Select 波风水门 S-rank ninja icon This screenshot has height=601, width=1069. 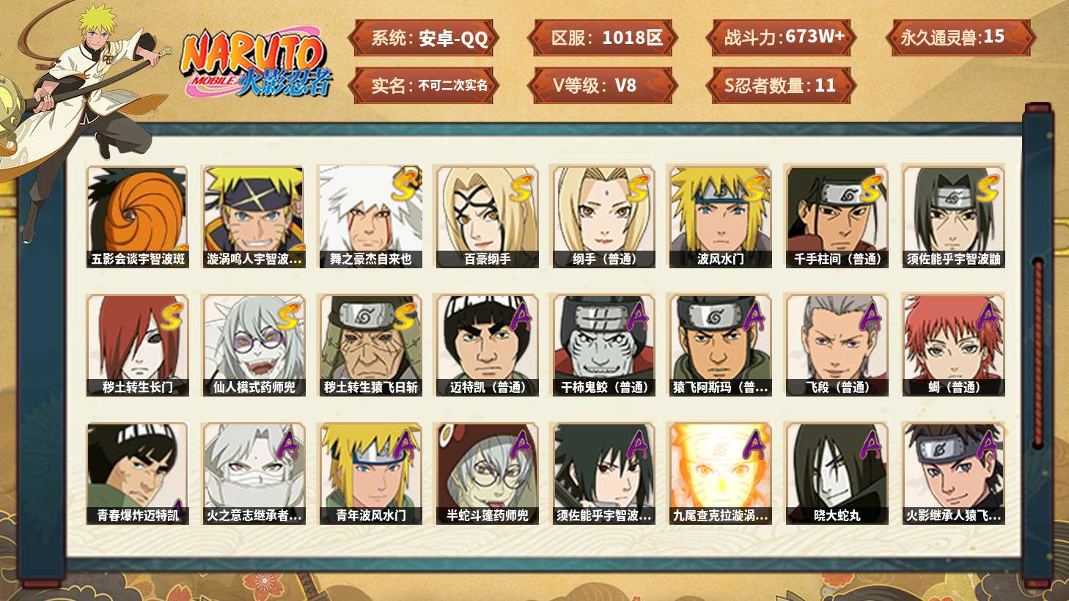720,217
